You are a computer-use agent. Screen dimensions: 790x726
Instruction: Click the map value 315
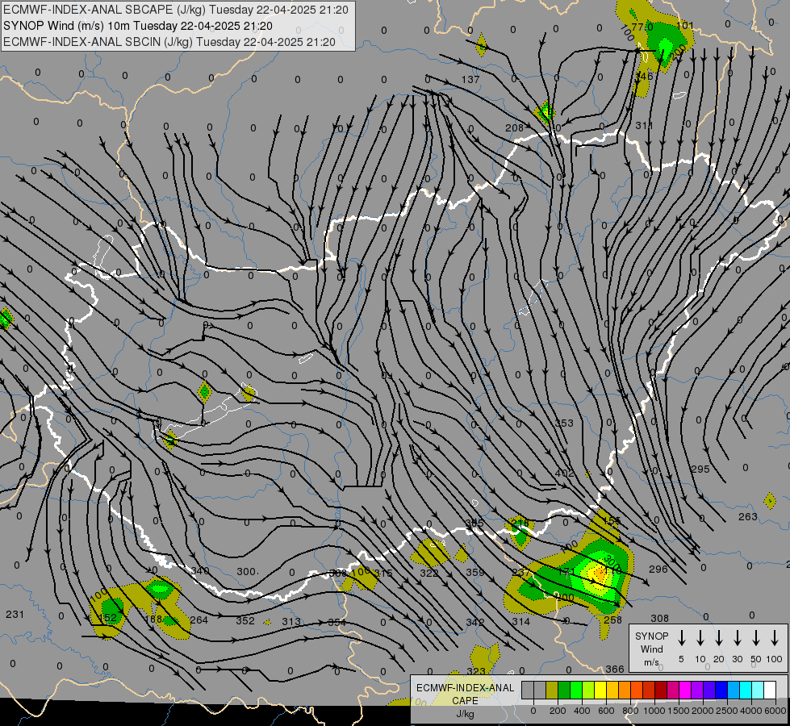coord(383,574)
